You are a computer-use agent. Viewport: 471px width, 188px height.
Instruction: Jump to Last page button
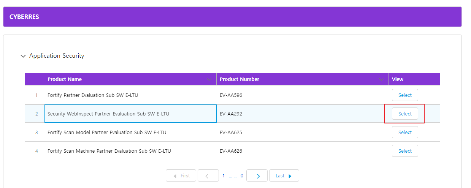(284, 175)
